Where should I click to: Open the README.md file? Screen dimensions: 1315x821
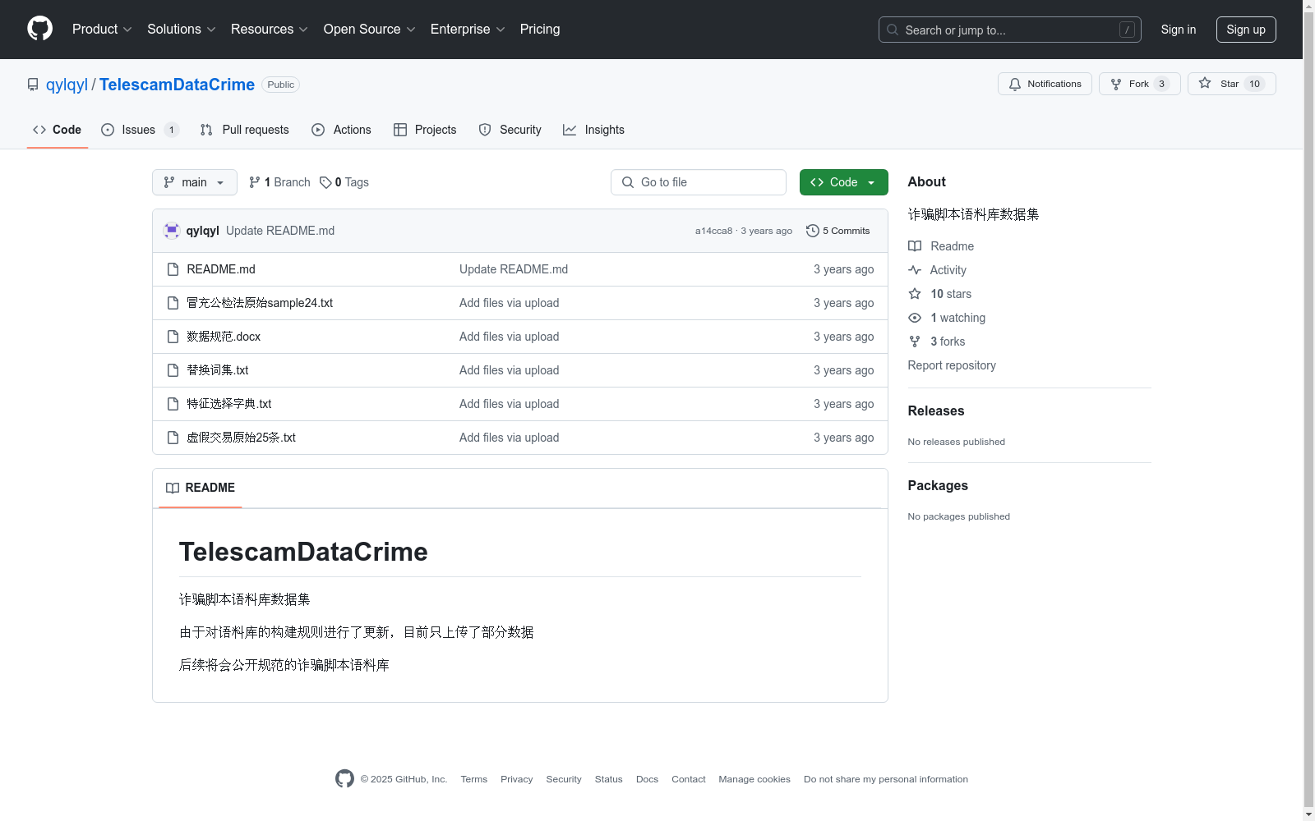click(221, 269)
